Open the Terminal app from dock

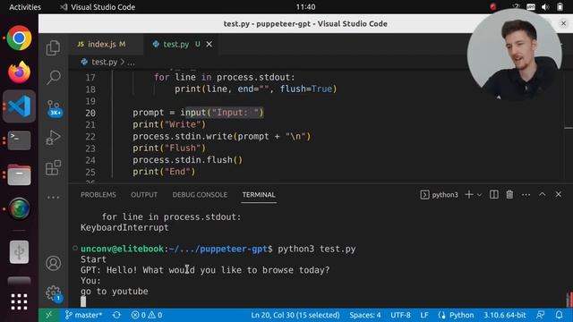[x=19, y=140]
